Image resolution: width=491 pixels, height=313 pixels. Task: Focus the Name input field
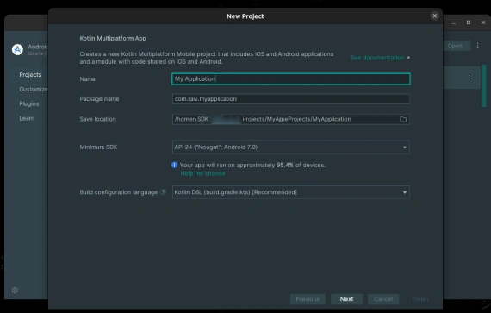[291, 78]
